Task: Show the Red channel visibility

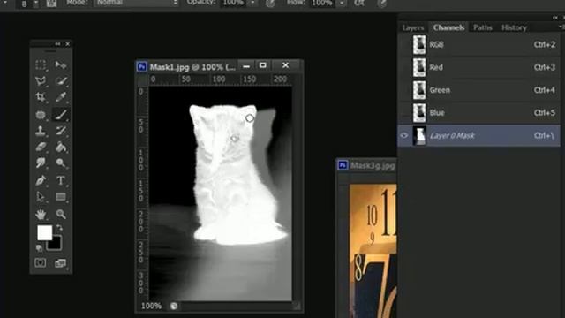Action: [404, 67]
